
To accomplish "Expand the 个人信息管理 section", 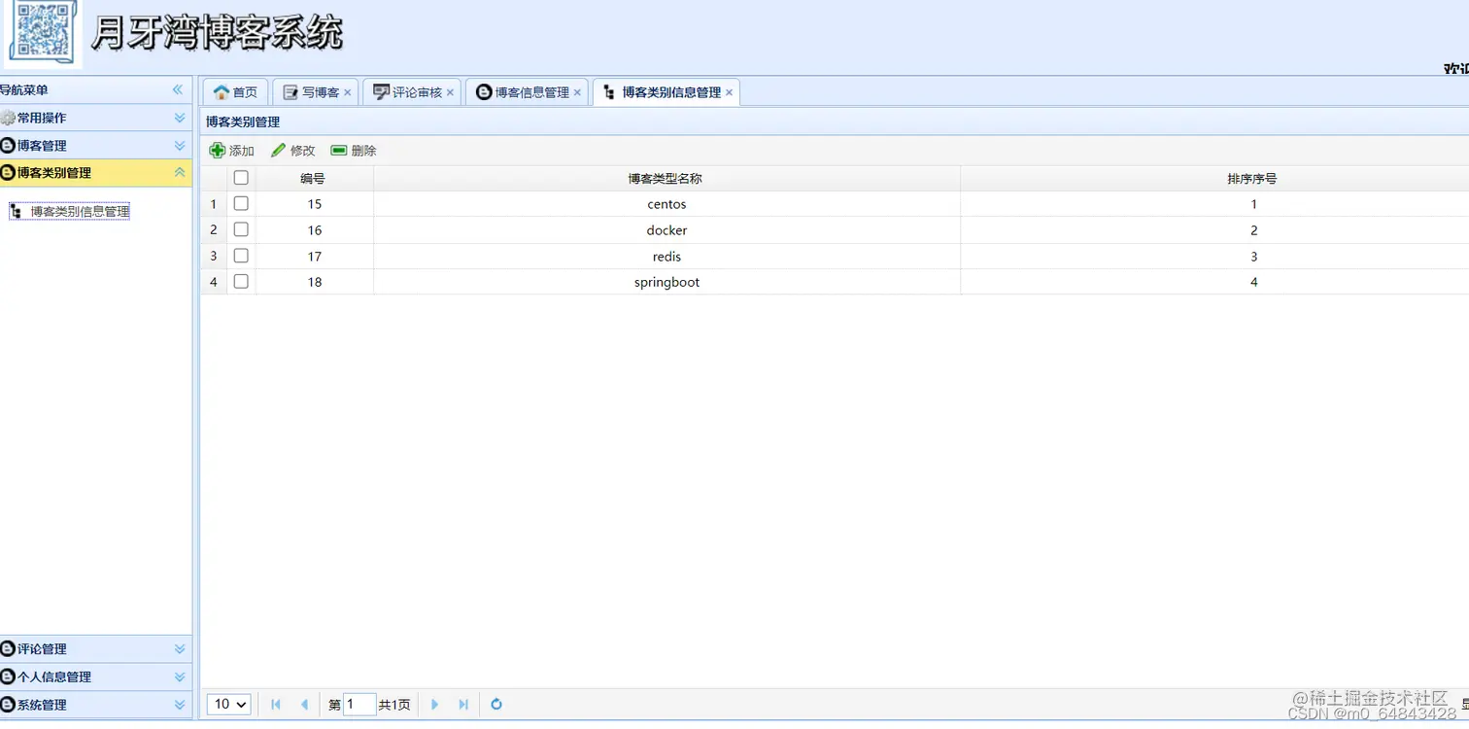I will pyautogui.click(x=180, y=677).
